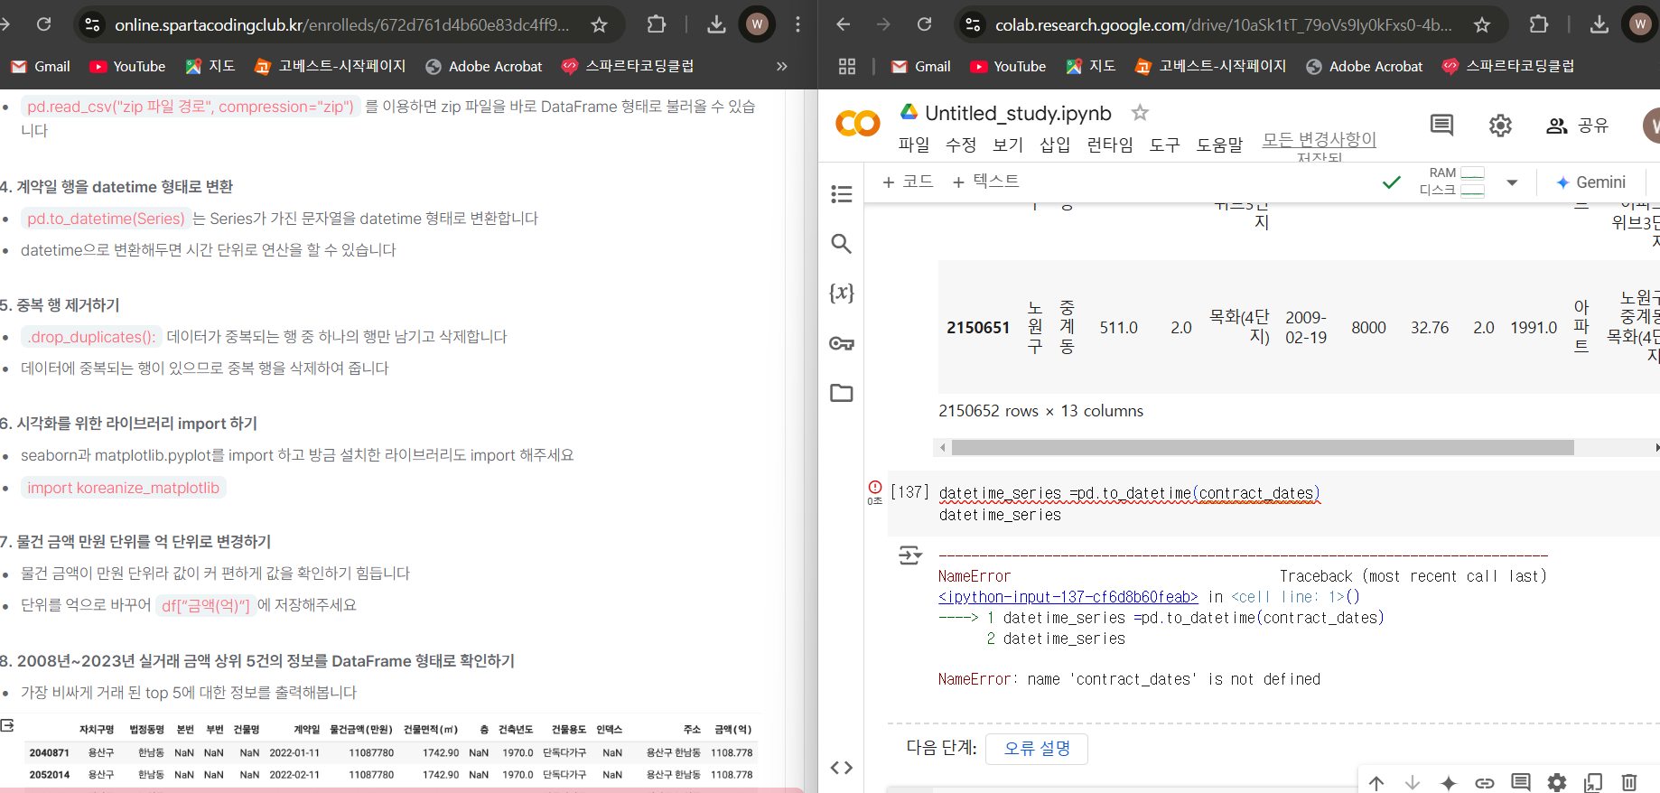Open table of contents sidebar icon
Image resolution: width=1660 pixels, height=793 pixels.
[842, 194]
